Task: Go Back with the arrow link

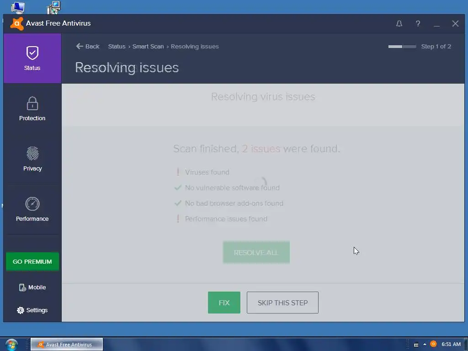Action: tap(87, 46)
